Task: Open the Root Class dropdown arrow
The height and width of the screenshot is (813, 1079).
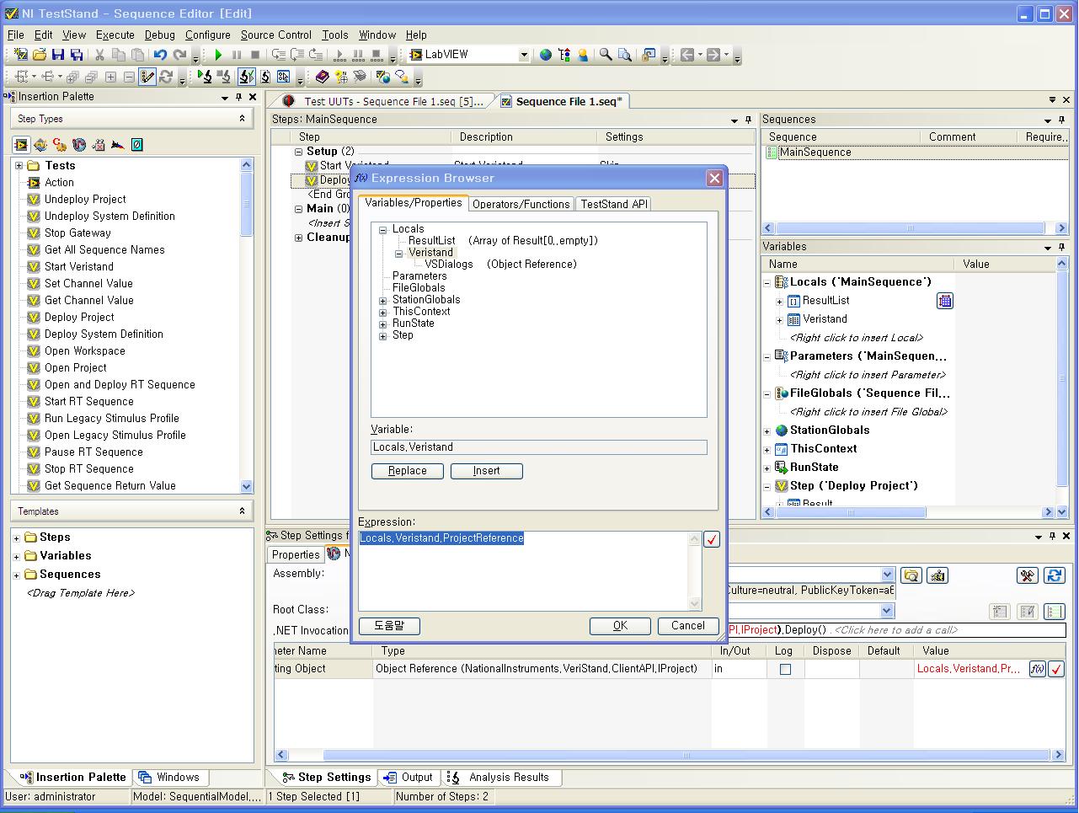Action: pyautogui.click(x=887, y=611)
